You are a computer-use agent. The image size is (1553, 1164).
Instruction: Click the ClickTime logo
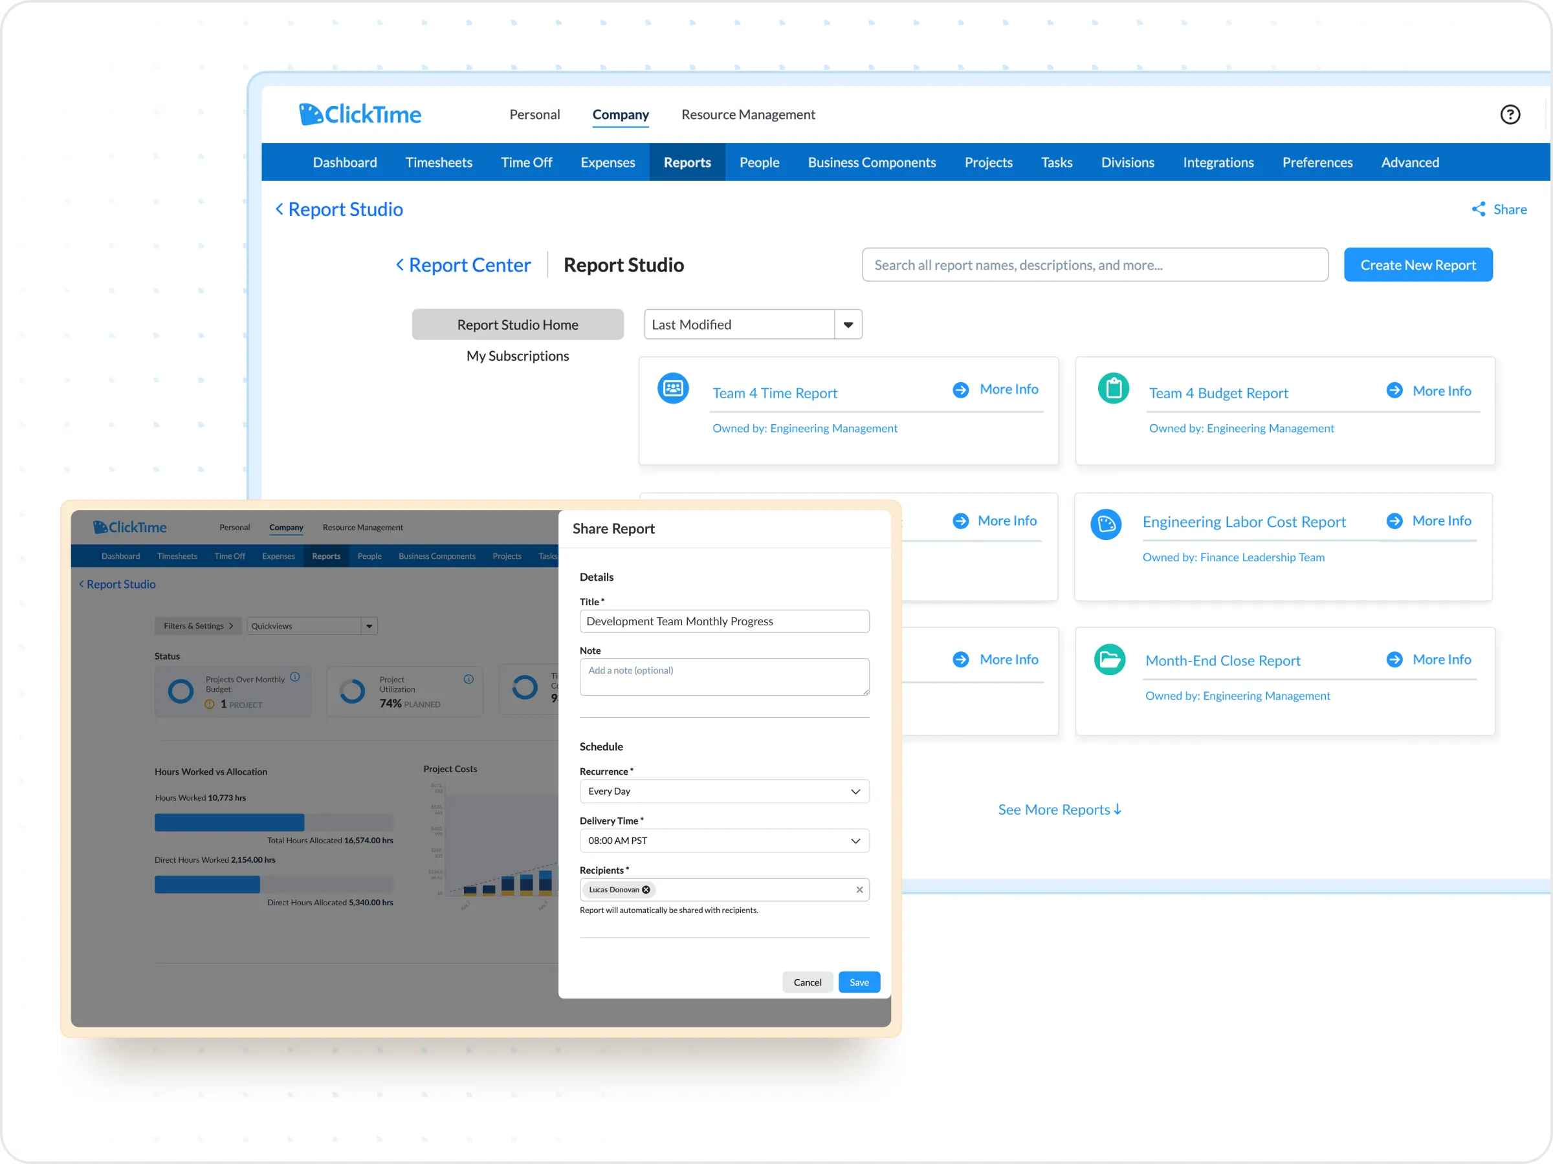(x=360, y=114)
